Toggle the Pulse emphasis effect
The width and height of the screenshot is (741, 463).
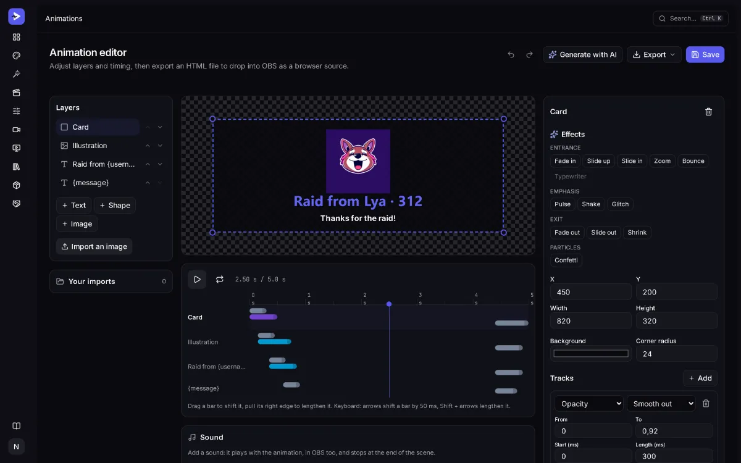point(563,204)
